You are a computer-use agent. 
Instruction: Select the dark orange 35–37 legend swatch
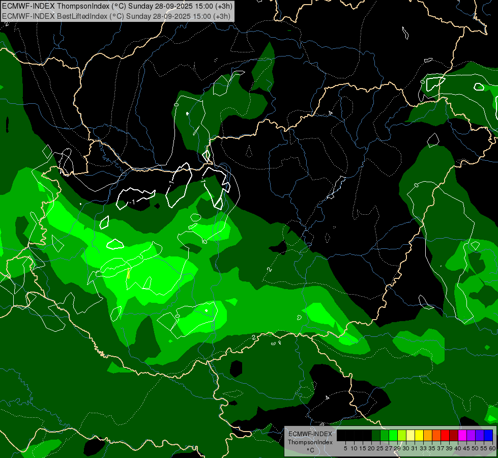tap(436, 435)
